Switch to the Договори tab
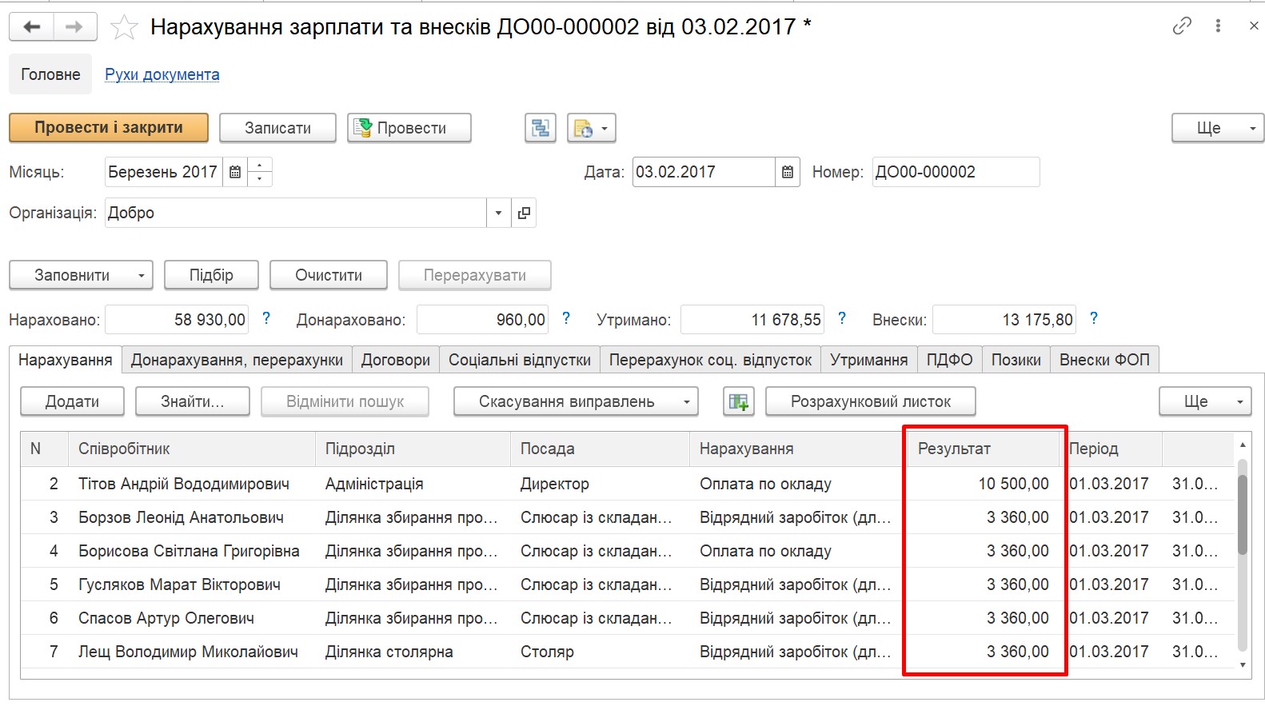The height and width of the screenshot is (710, 1265). [x=396, y=360]
